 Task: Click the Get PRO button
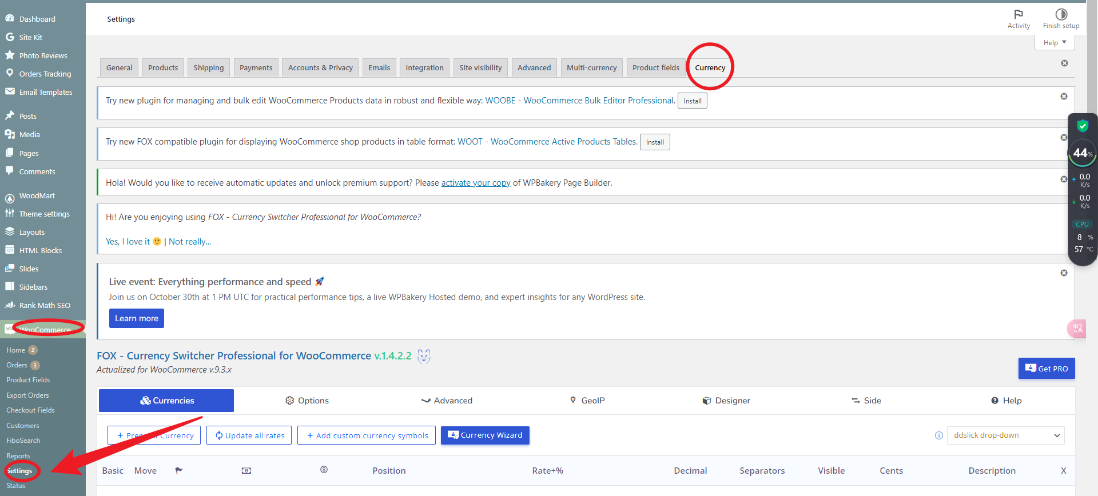tap(1047, 369)
